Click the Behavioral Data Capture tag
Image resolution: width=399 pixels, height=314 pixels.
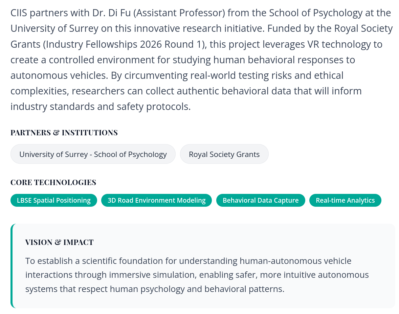coord(261,200)
